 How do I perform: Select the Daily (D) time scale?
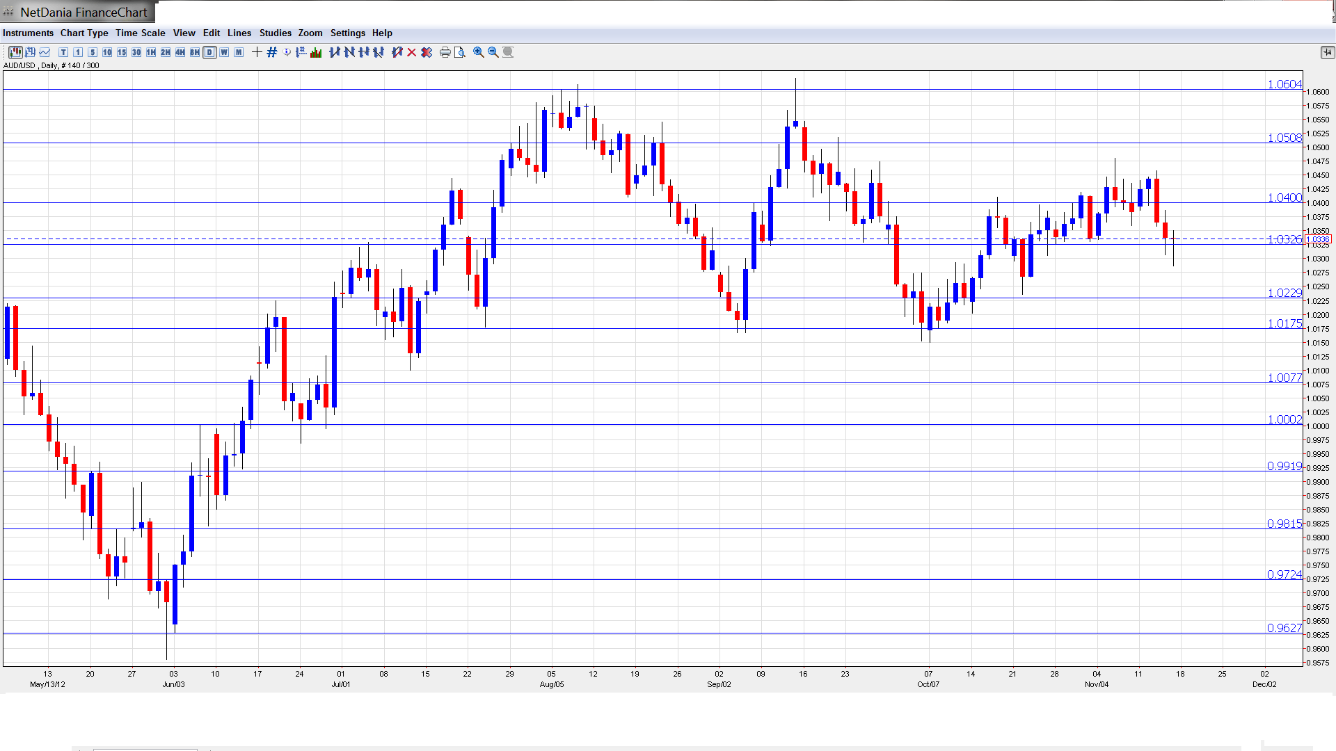click(209, 52)
